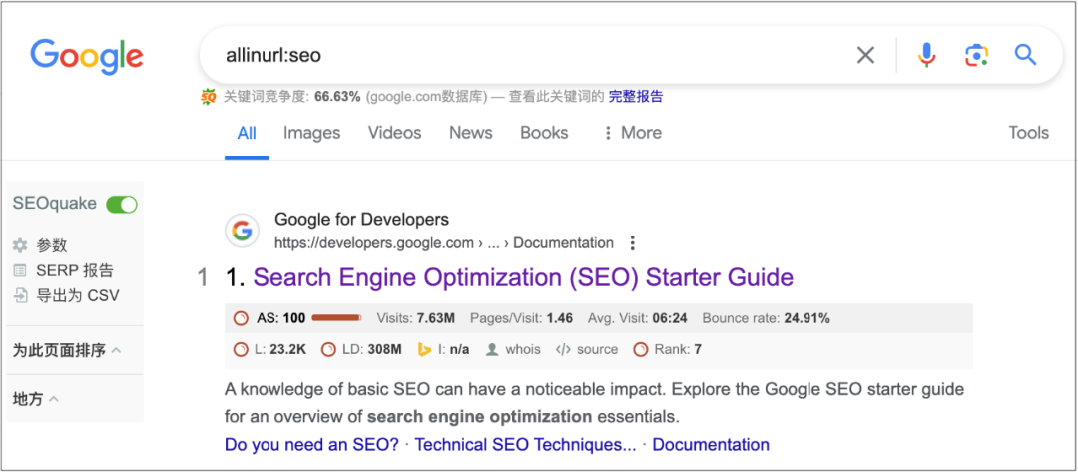Open the SEO Starter Guide result title

(523, 277)
